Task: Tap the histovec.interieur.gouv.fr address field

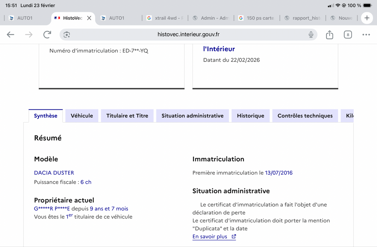Action: (188, 35)
